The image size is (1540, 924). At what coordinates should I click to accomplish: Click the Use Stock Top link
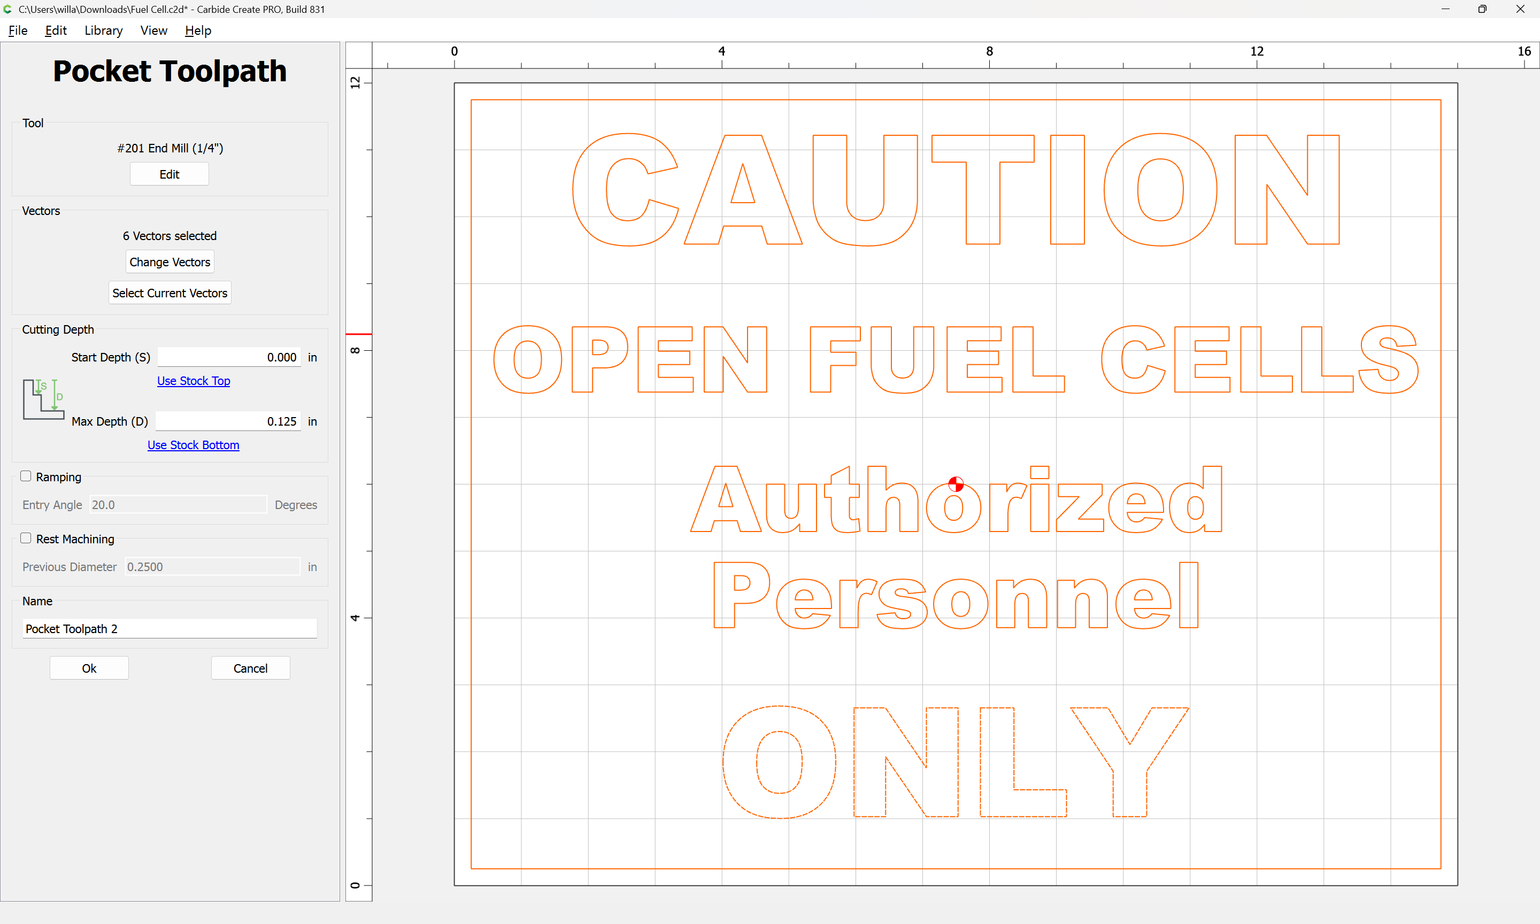(x=193, y=381)
